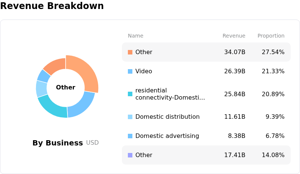Click the Name column header

pyautogui.click(x=135, y=36)
